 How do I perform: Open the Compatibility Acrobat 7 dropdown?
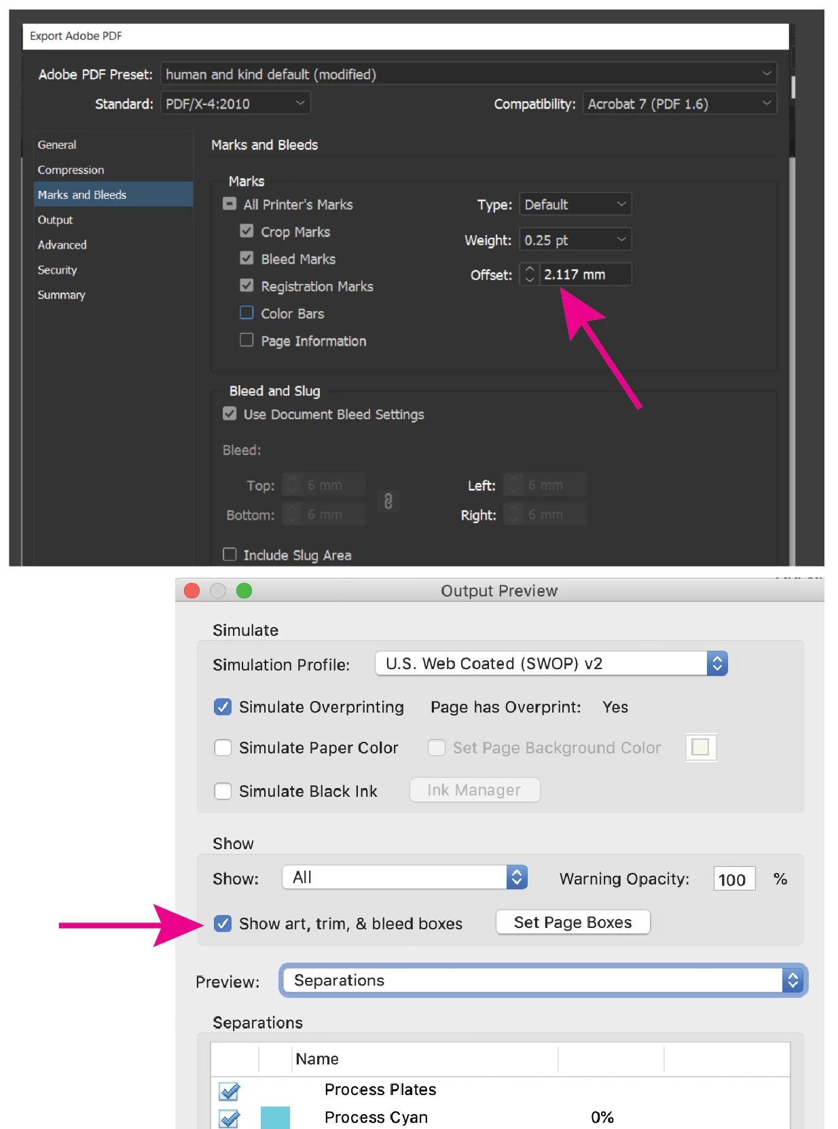(x=679, y=104)
